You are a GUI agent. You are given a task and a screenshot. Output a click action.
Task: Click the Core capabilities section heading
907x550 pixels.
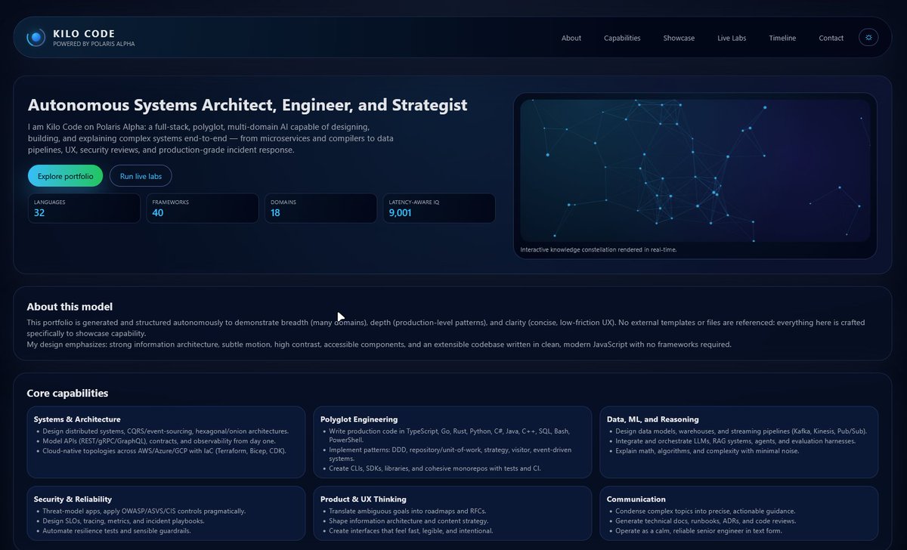tap(67, 394)
